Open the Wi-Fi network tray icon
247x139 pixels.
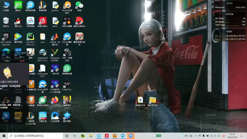tap(211, 136)
